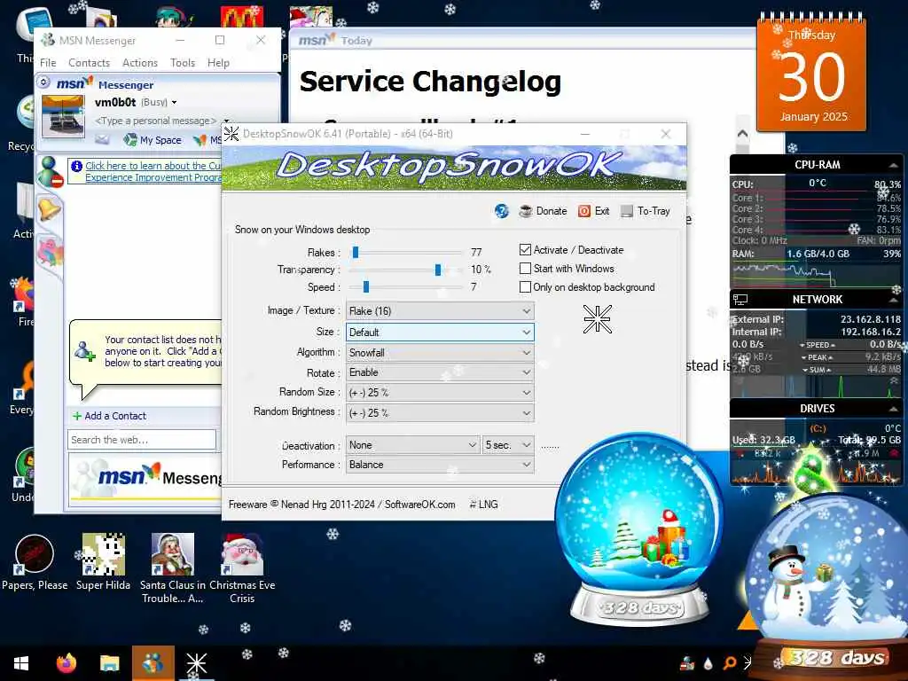
Task: Click the Donate coffee cup button
Action: [544, 211]
